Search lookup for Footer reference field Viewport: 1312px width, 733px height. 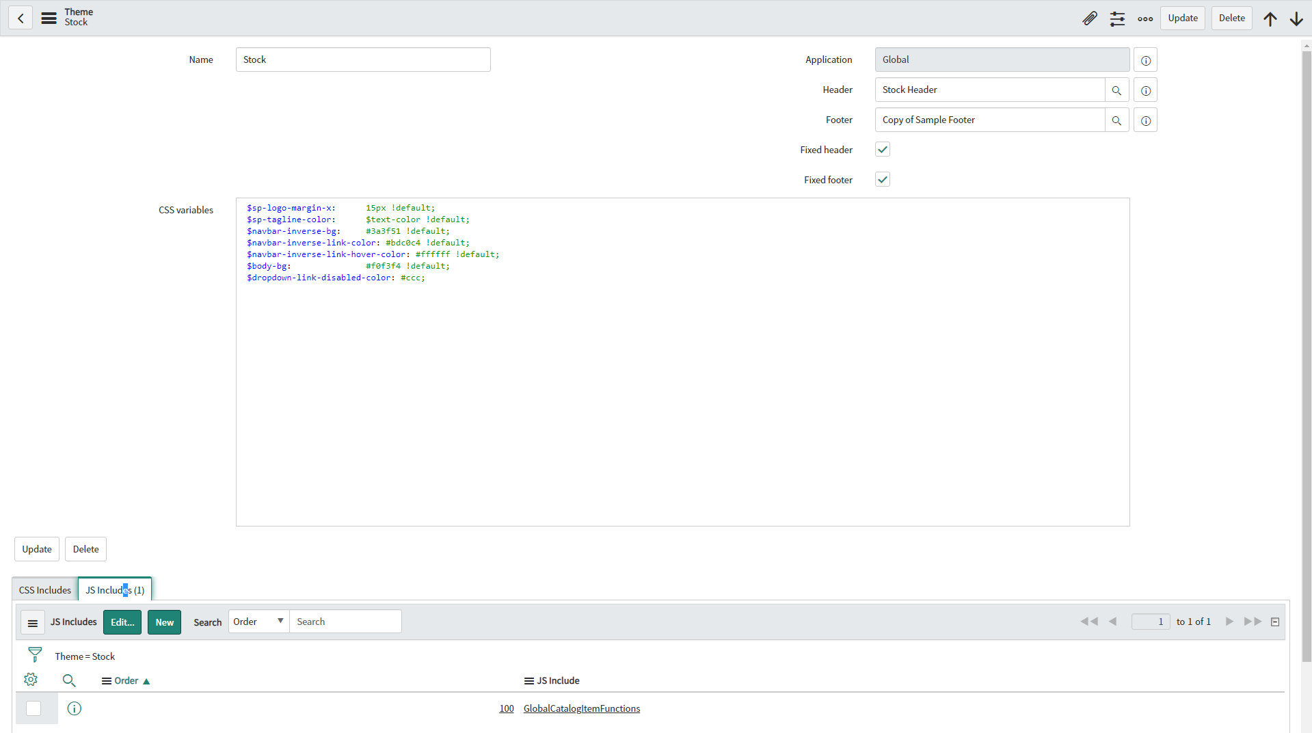[x=1117, y=120]
